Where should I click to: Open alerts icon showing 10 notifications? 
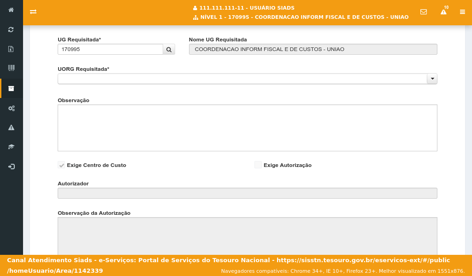(444, 11)
